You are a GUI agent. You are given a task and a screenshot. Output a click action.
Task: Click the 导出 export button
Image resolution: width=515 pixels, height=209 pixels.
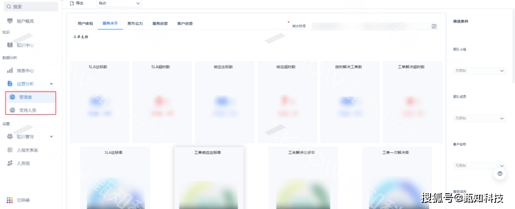(x=76, y=3)
